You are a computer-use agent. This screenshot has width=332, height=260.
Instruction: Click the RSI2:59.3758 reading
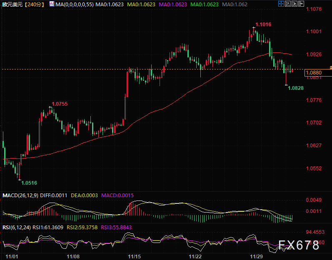point(82,228)
